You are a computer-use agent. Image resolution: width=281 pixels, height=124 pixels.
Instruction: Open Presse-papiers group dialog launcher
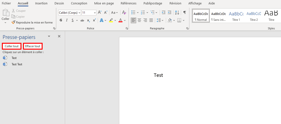[x=54, y=29]
